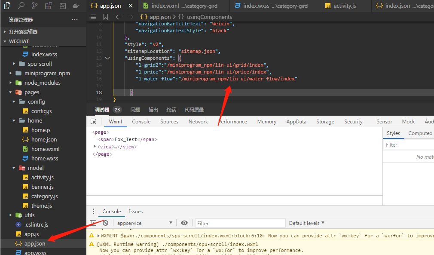Image resolution: width=434 pixels, height=255 pixels.
Task: Open home.wxml in file tree
Action: tap(45, 149)
